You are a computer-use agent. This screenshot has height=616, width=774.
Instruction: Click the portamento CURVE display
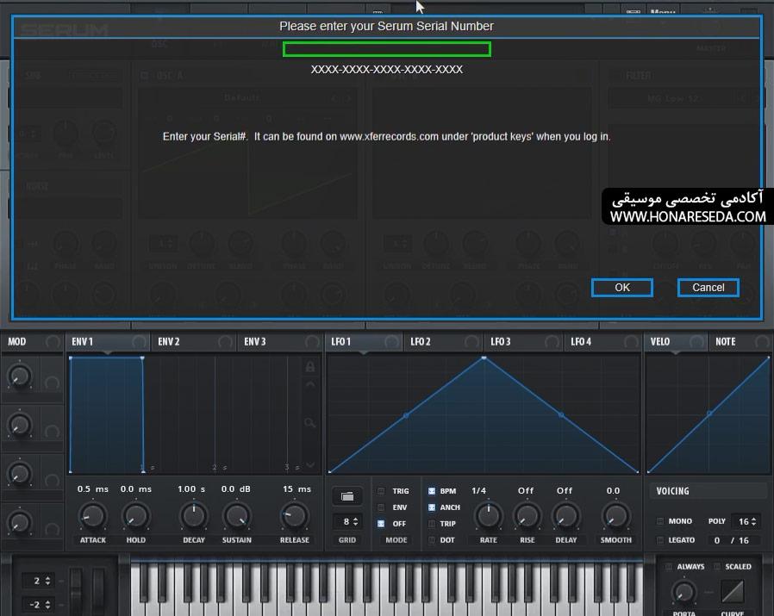pyautogui.click(x=733, y=591)
